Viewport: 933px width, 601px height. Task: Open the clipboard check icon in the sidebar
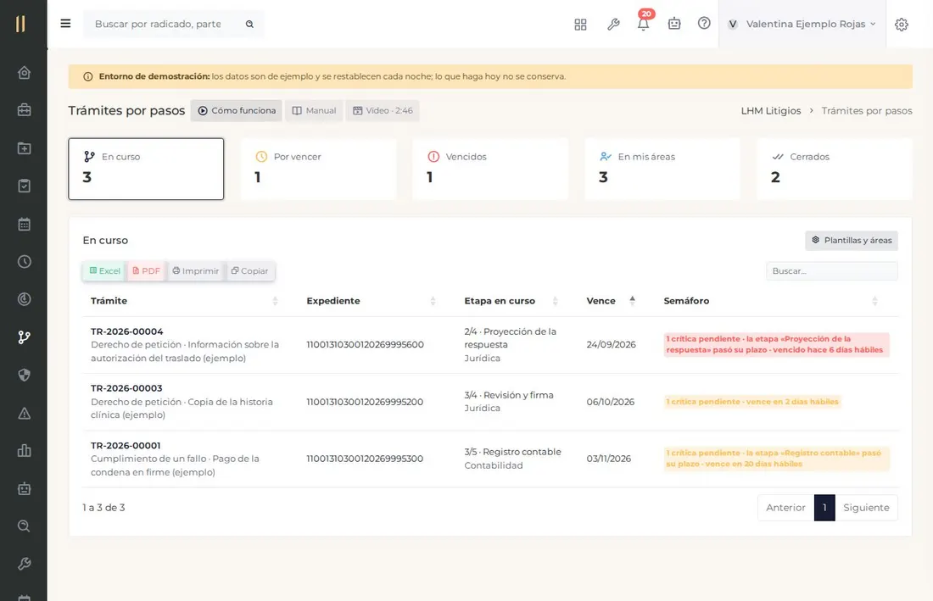coord(24,186)
